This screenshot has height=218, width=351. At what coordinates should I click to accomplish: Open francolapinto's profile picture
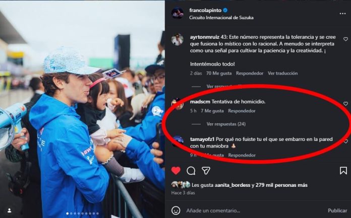click(x=177, y=13)
